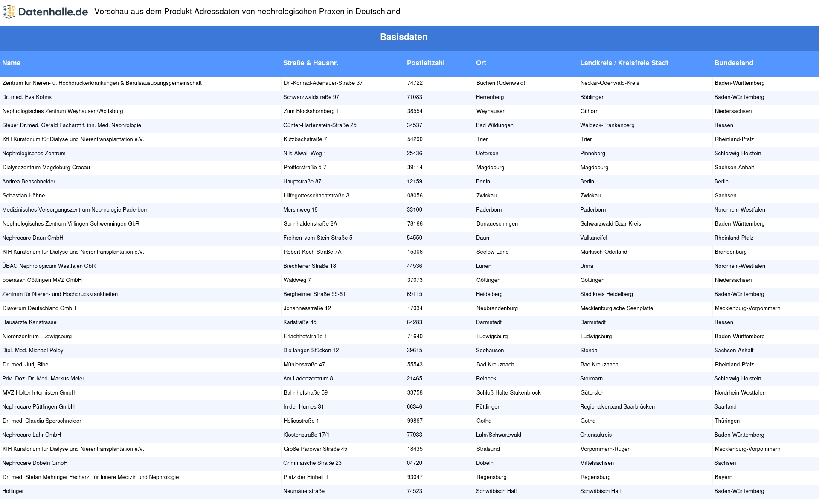Click the Landkreis / Kreisfreie Stadt header

(624, 63)
